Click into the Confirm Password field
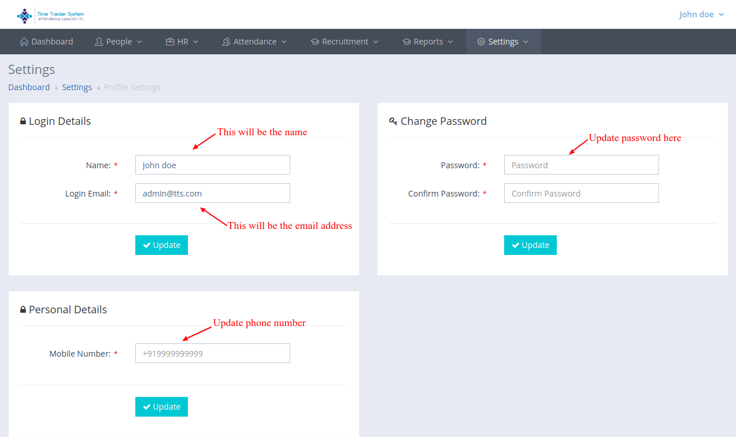The image size is (736, 437). (581, 194)
